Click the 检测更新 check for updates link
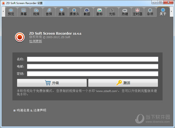The image size is (175, 128). coord(36,41)
